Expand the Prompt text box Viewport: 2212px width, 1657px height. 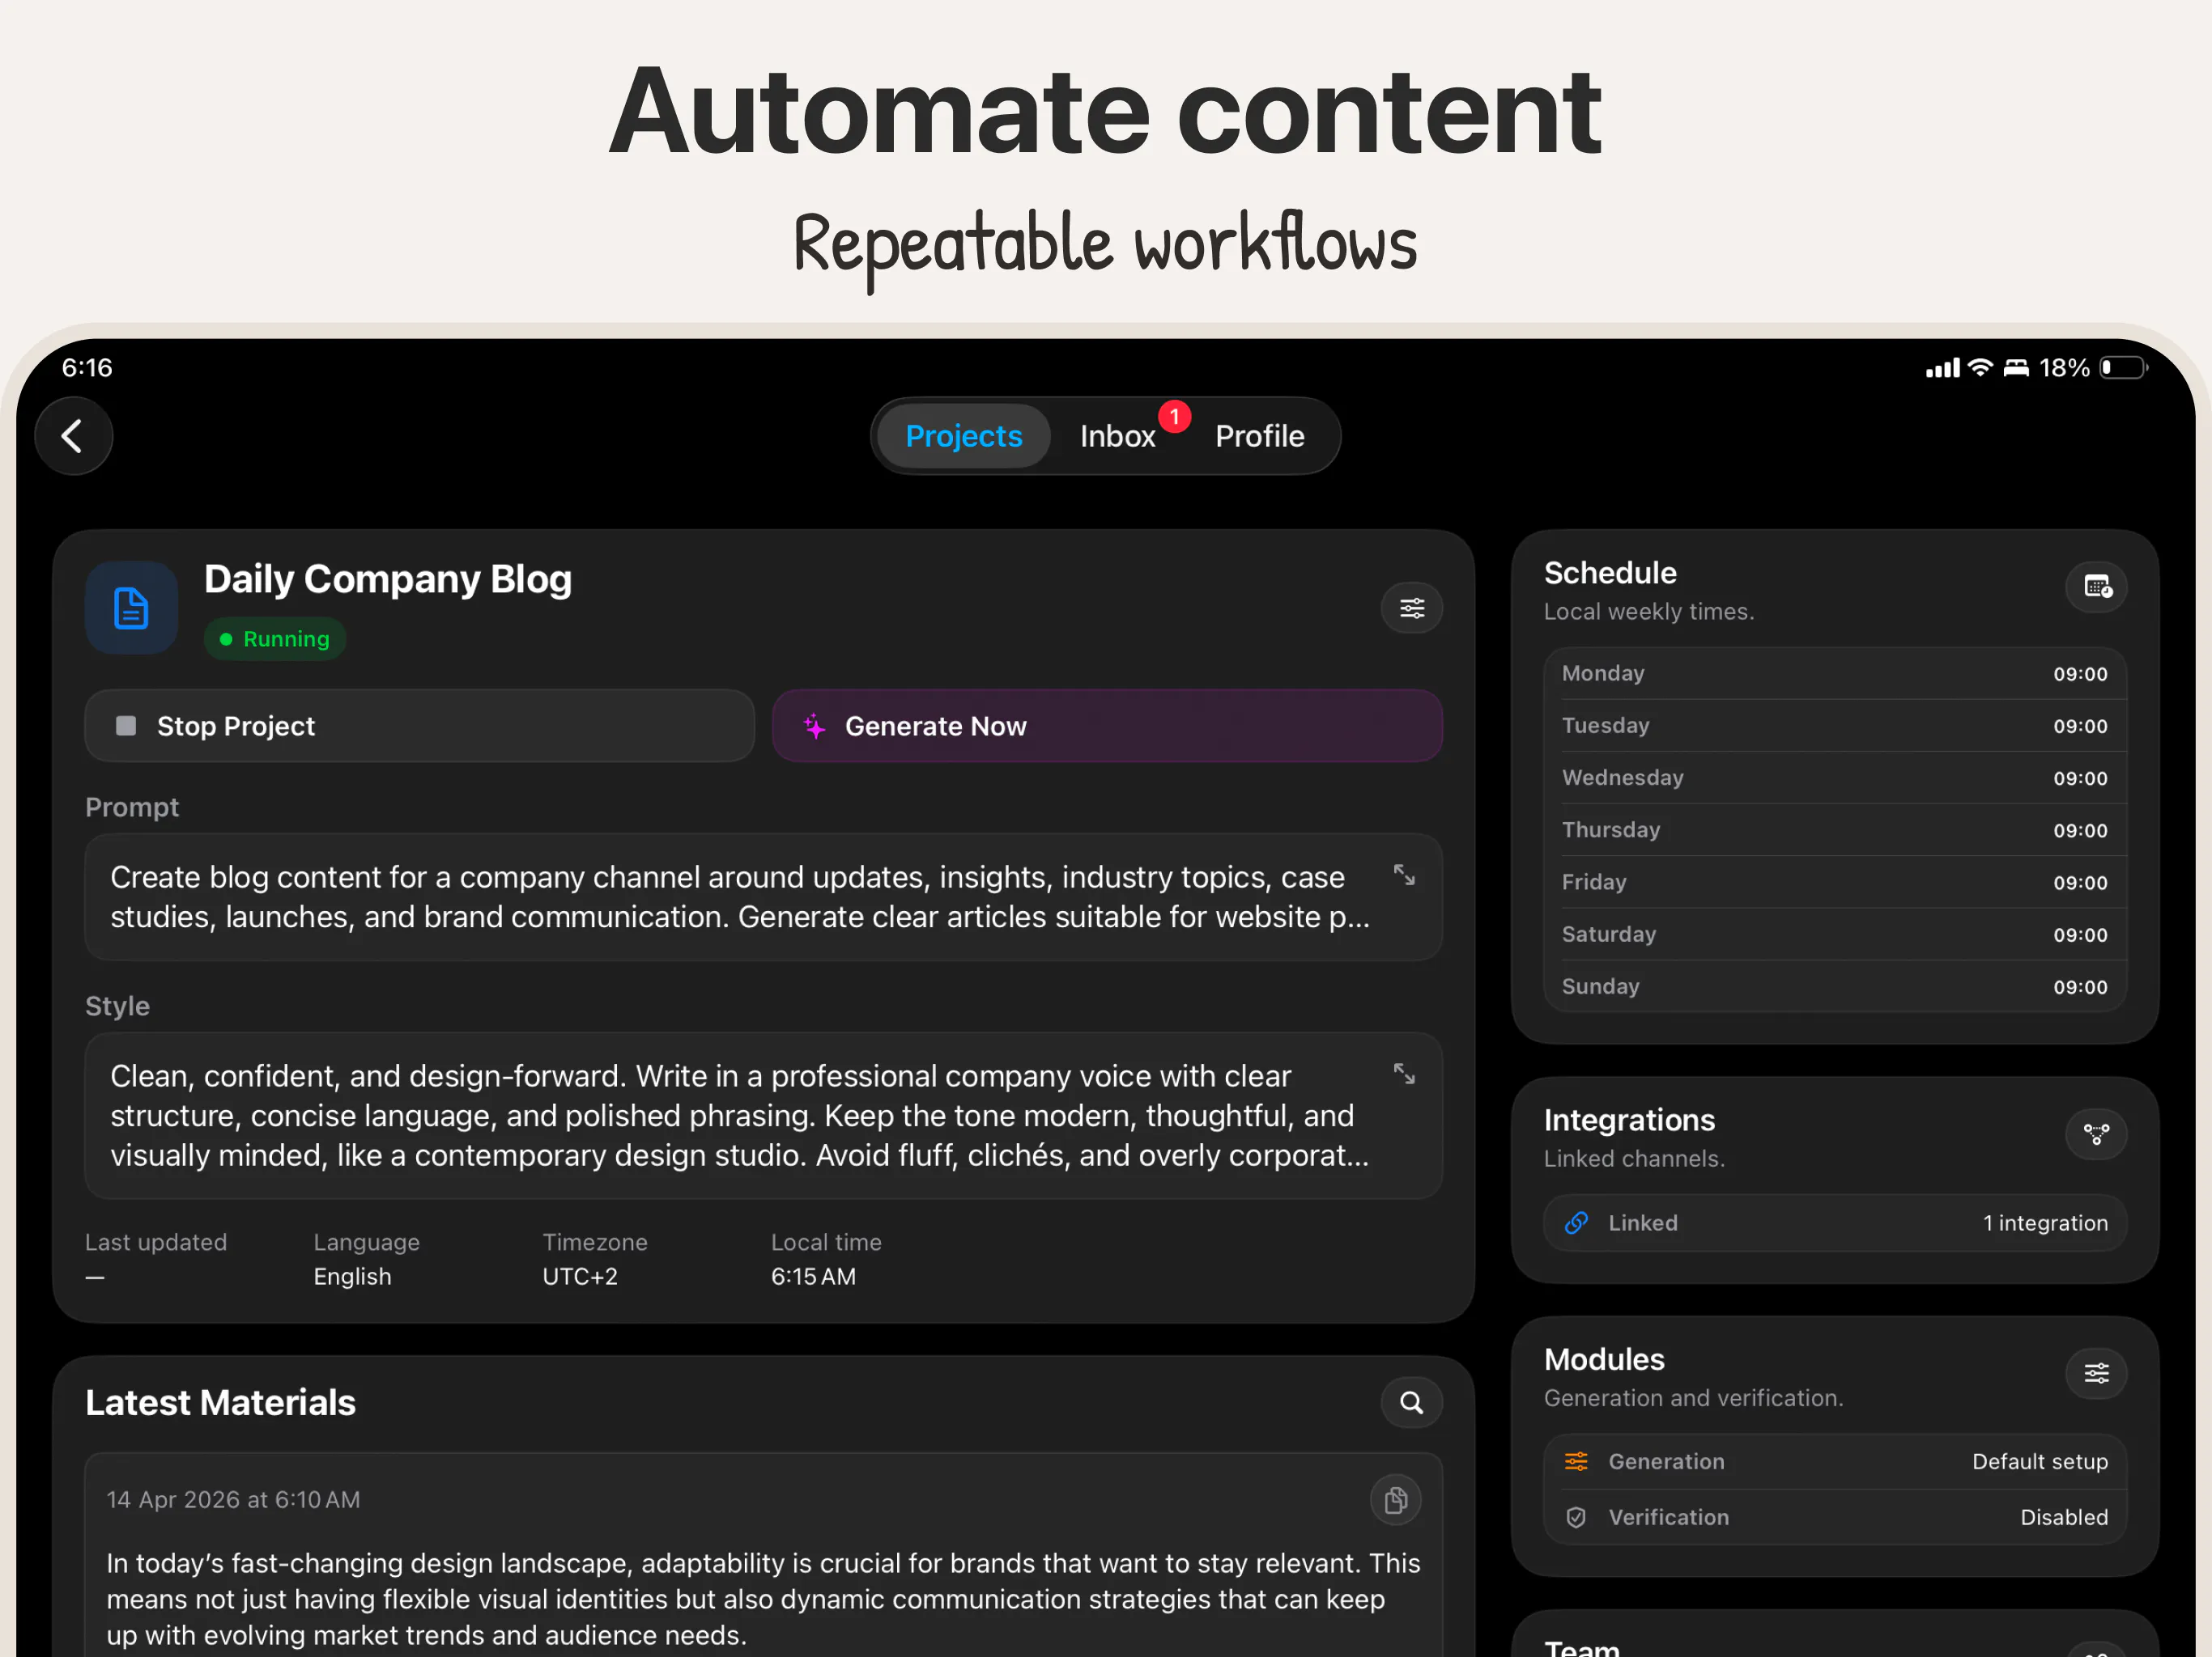point(1404,875)
